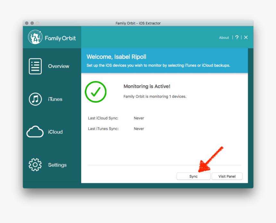
Task: Click the iCloud cloud icon
Action: tap(35, 132)
